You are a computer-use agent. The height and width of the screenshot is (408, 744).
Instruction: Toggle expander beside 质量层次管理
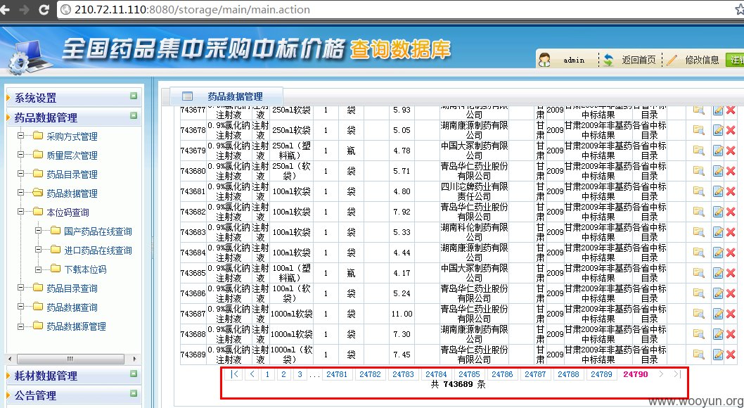[x=21, y=155]
